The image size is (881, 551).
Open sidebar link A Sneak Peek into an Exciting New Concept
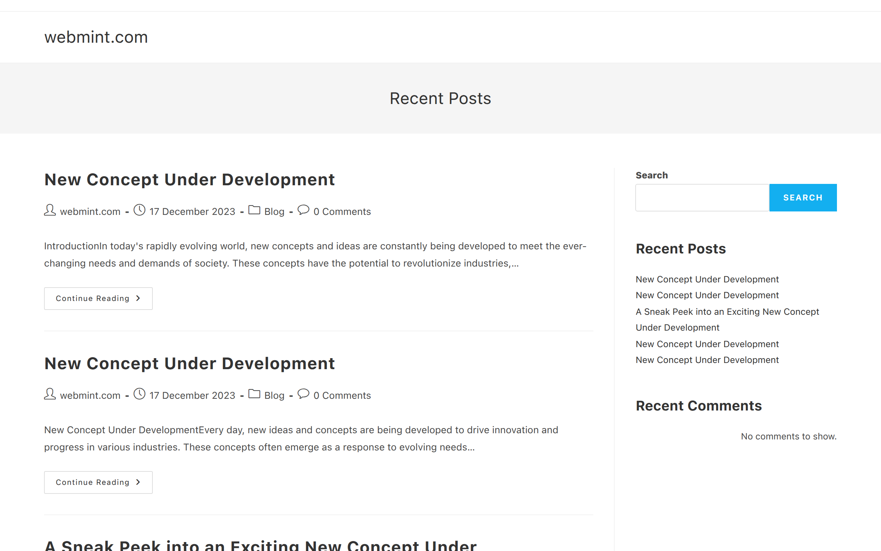pyautogui.click(x=727, y=312)
